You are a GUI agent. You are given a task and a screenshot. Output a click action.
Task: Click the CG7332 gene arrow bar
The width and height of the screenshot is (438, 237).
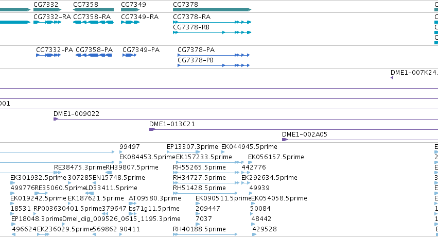coord(47,10)
